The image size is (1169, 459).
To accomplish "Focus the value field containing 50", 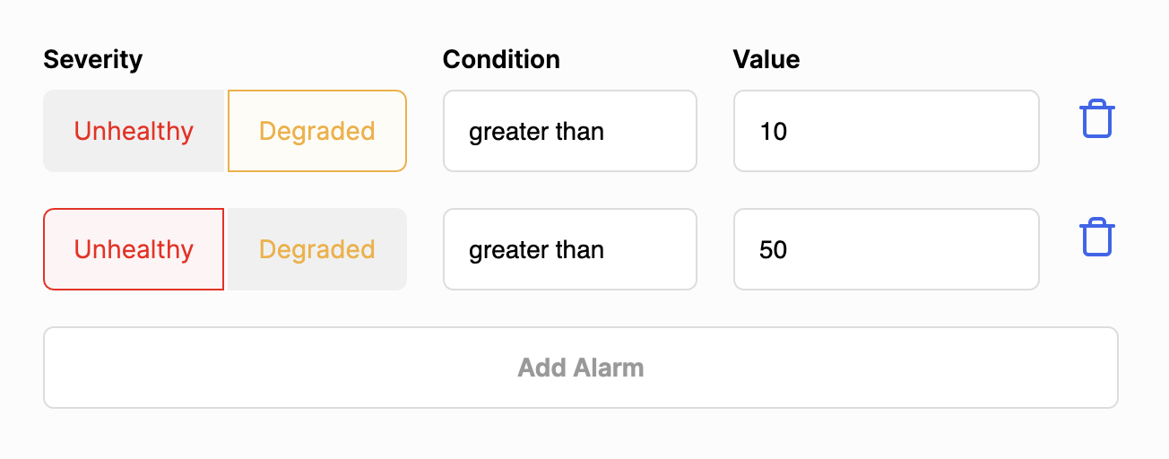I will pyautogui.click(x=887, y=249).
